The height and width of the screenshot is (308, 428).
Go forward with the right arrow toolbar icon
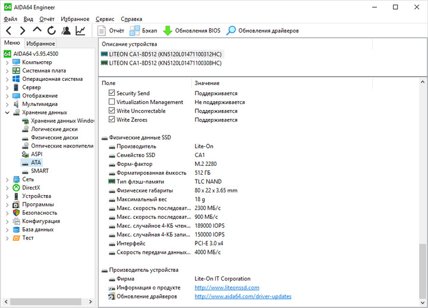click(23, 30)
